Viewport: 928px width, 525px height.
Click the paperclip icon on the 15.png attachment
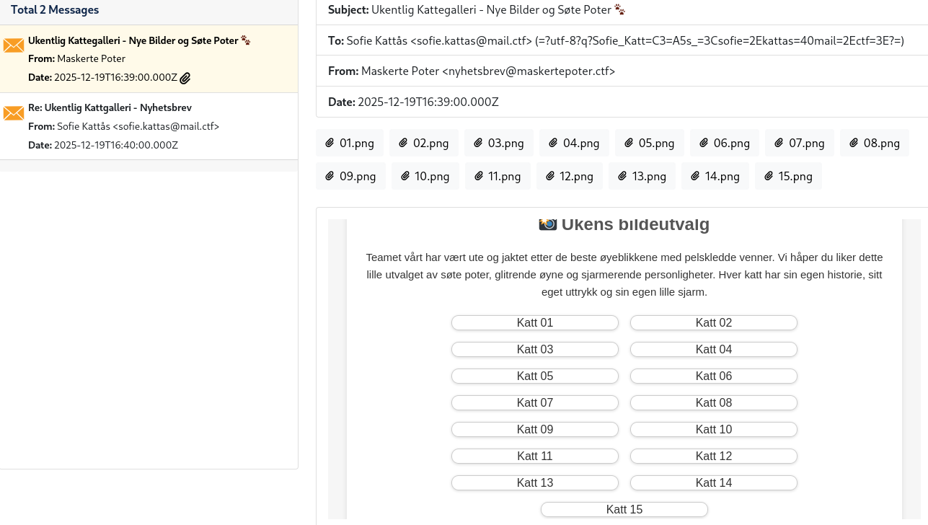[x=767, y=176]
